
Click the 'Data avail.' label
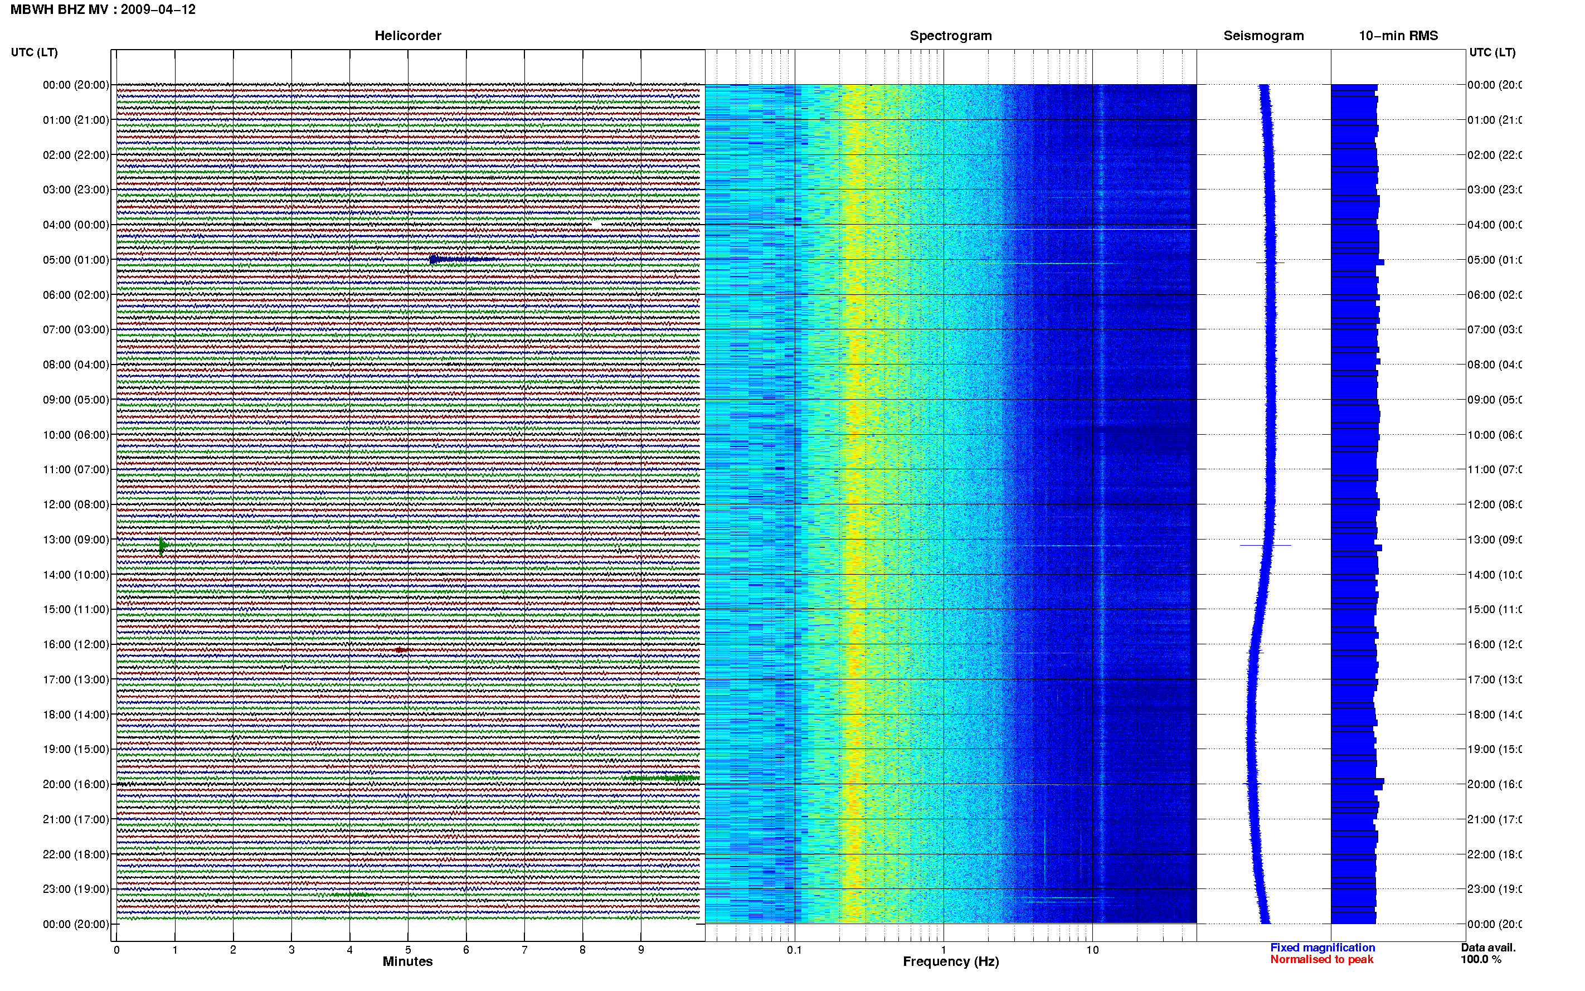(1488, 948)
